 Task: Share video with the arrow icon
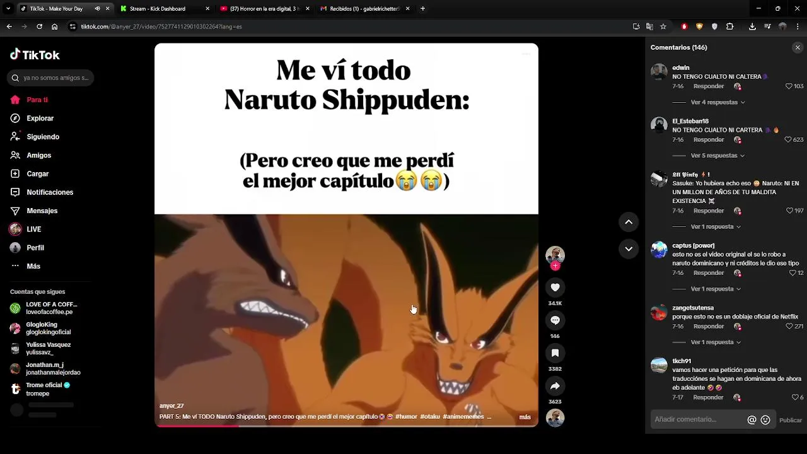click(x=555, y=386)
